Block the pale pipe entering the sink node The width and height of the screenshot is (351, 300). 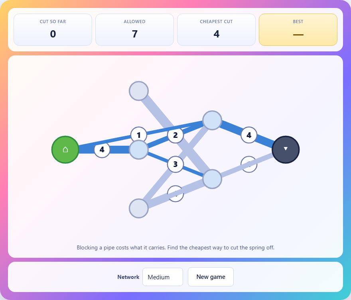[x=249, y=164]
